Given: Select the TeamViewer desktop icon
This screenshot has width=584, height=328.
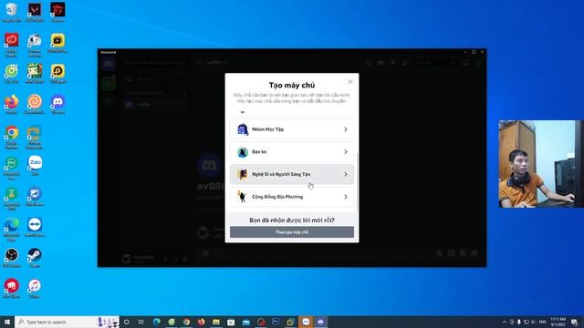Looking at the screenshot, I should pyautogui.click(x=35, y=227).
